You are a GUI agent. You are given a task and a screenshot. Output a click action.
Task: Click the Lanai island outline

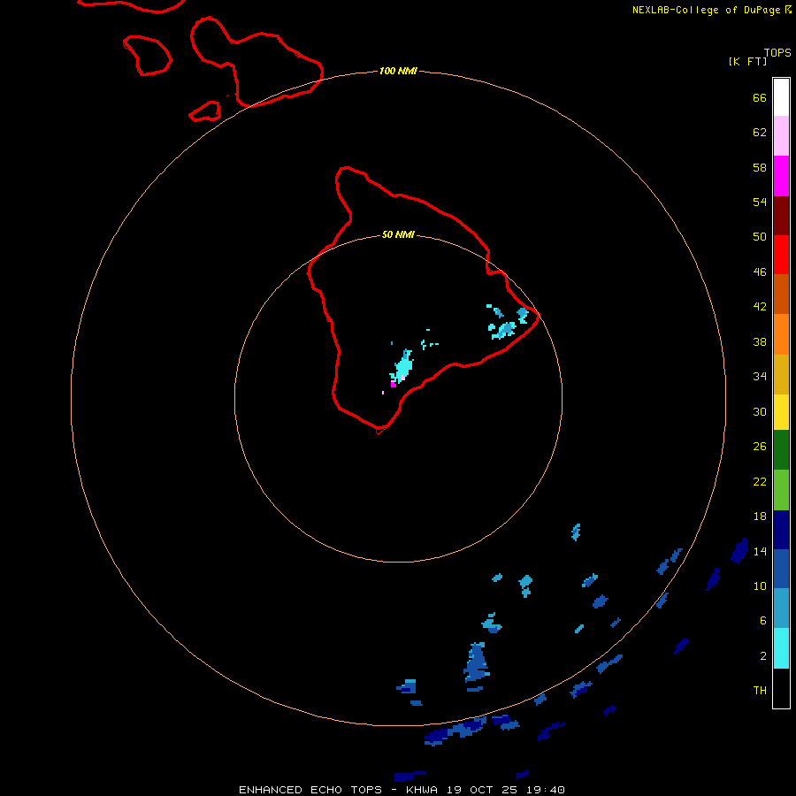147,56
